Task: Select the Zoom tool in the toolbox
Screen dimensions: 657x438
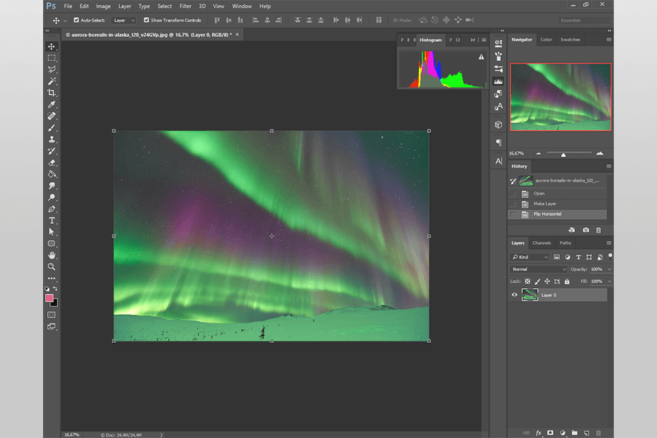Action: [51, 267]
